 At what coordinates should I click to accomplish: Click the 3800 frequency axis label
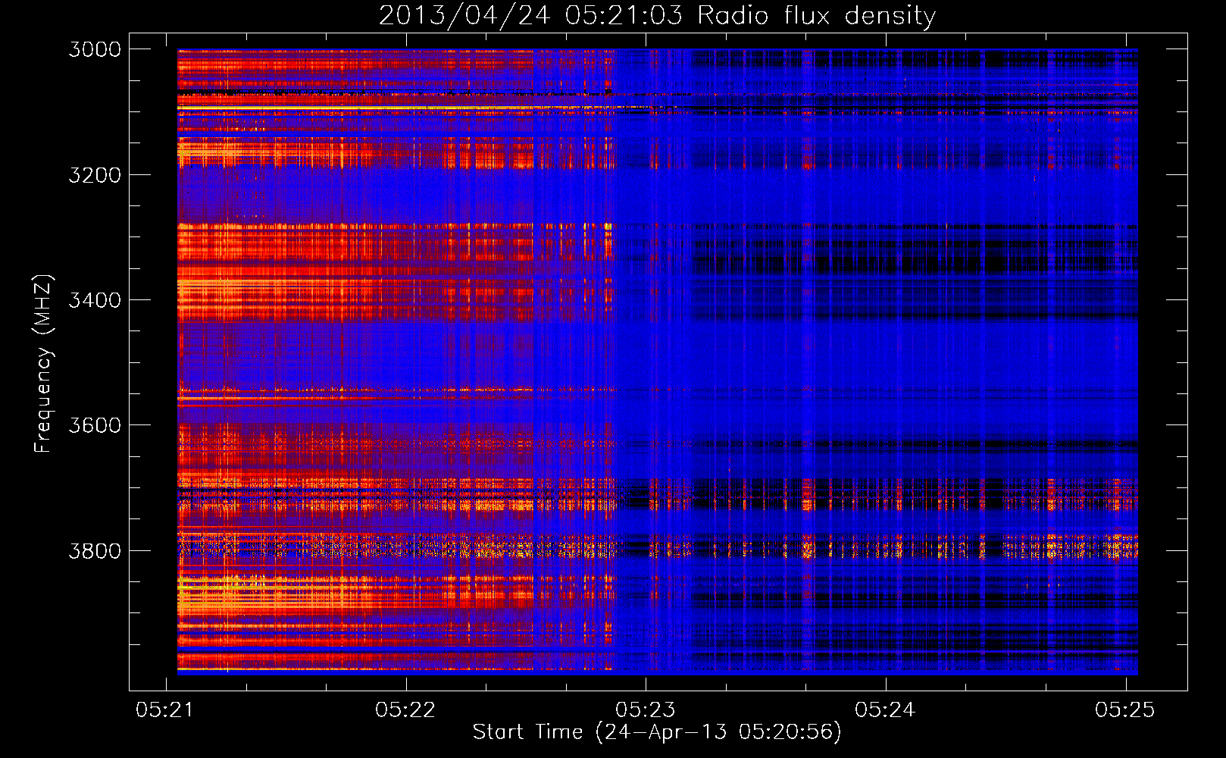[x=95, y=550]
